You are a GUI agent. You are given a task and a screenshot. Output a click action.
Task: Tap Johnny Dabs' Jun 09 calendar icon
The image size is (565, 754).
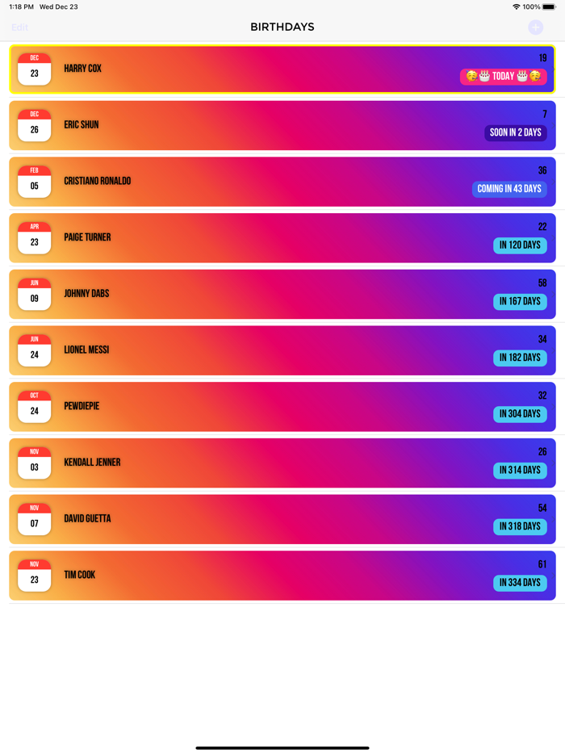coord(35,294)
